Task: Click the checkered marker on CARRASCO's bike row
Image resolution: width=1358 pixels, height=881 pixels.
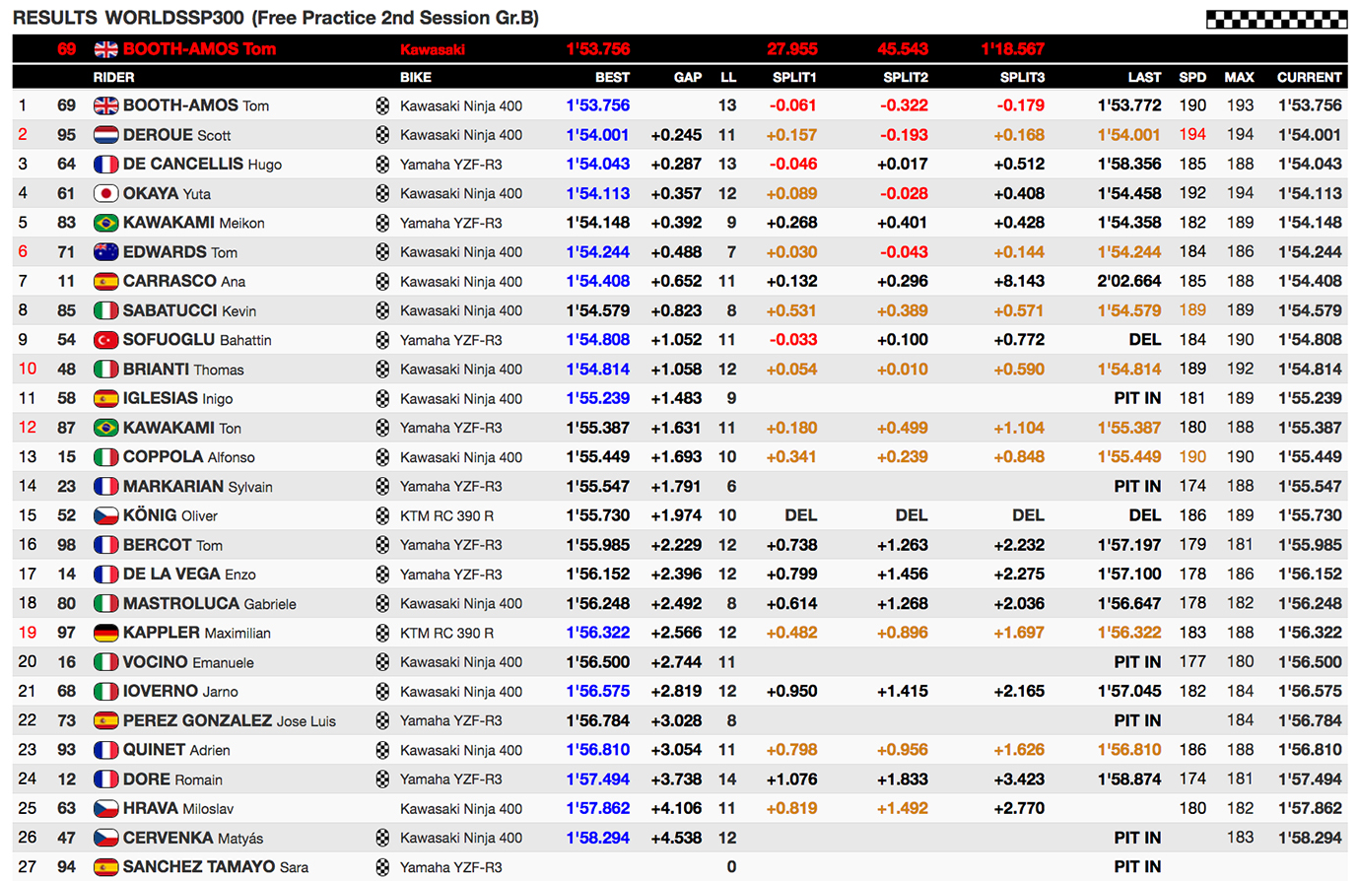Action: click(382, 282)
